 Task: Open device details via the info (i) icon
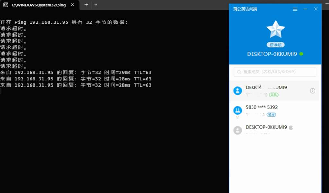click(x=312, y=91)
